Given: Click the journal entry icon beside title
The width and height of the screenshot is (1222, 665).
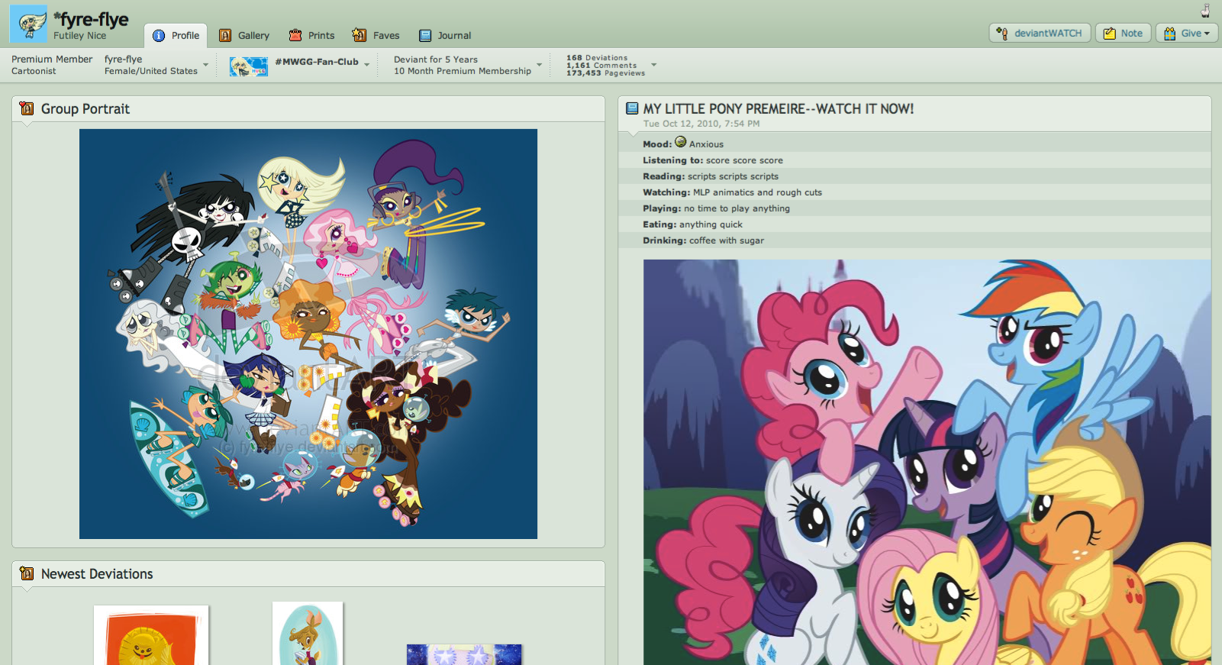Looking at the screenshot, I should point(632,108).
